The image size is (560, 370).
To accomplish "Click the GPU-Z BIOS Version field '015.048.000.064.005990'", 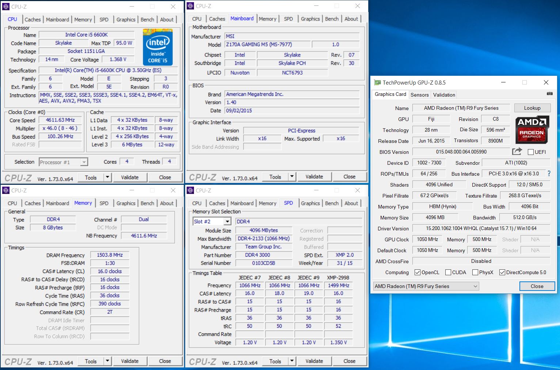I will point(461,152).
